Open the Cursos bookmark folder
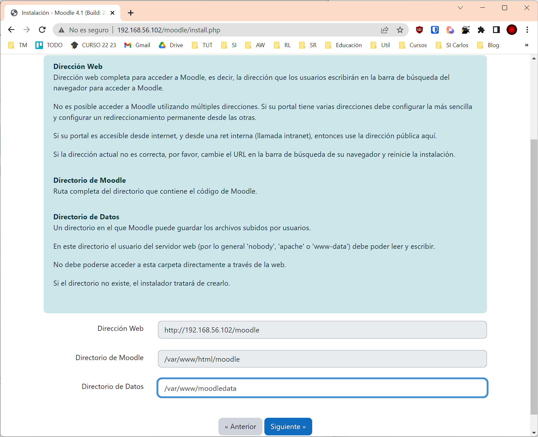The image size is (538, 437). tap(413, 45)
